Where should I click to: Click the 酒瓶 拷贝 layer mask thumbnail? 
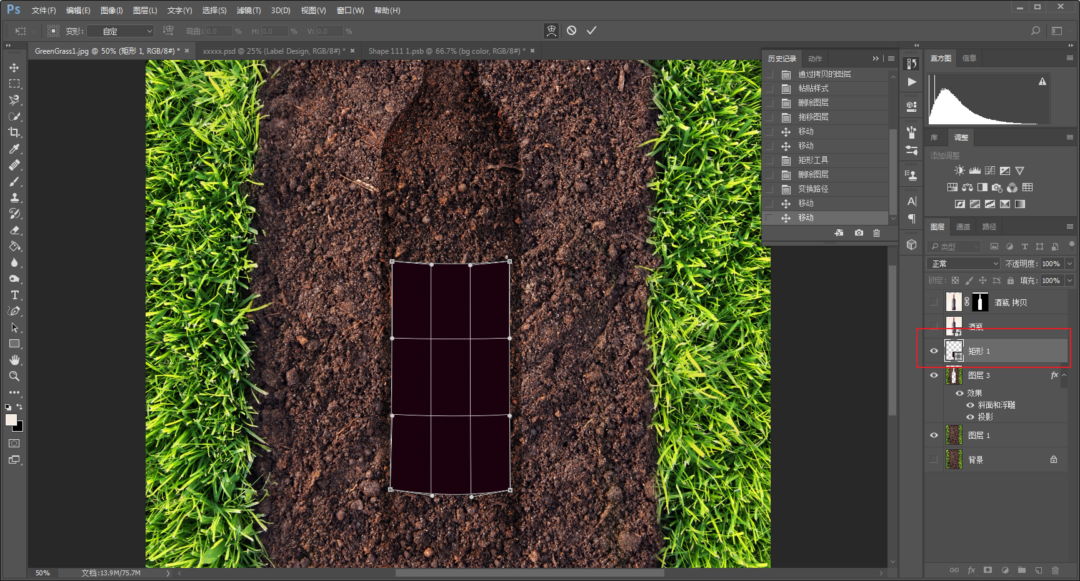point(980,302)
